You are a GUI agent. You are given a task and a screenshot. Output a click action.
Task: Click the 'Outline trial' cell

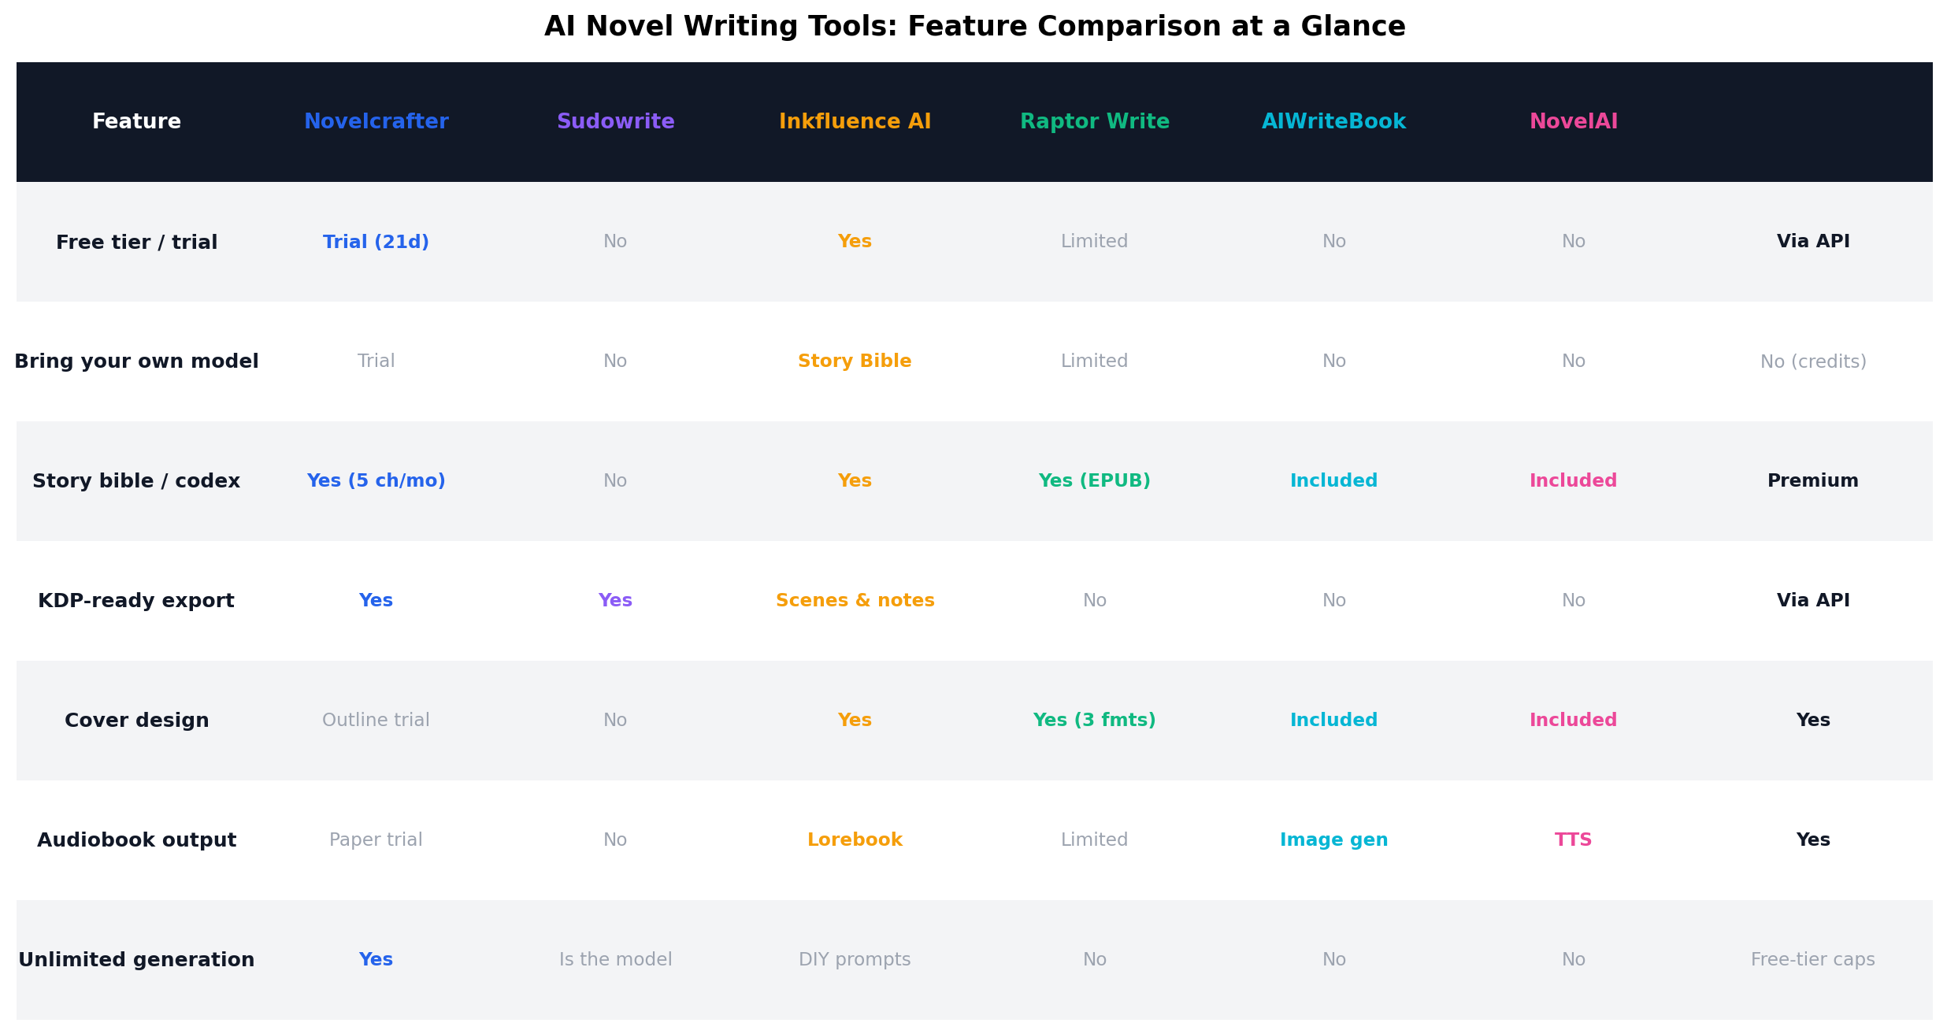(x=376, y=721)
